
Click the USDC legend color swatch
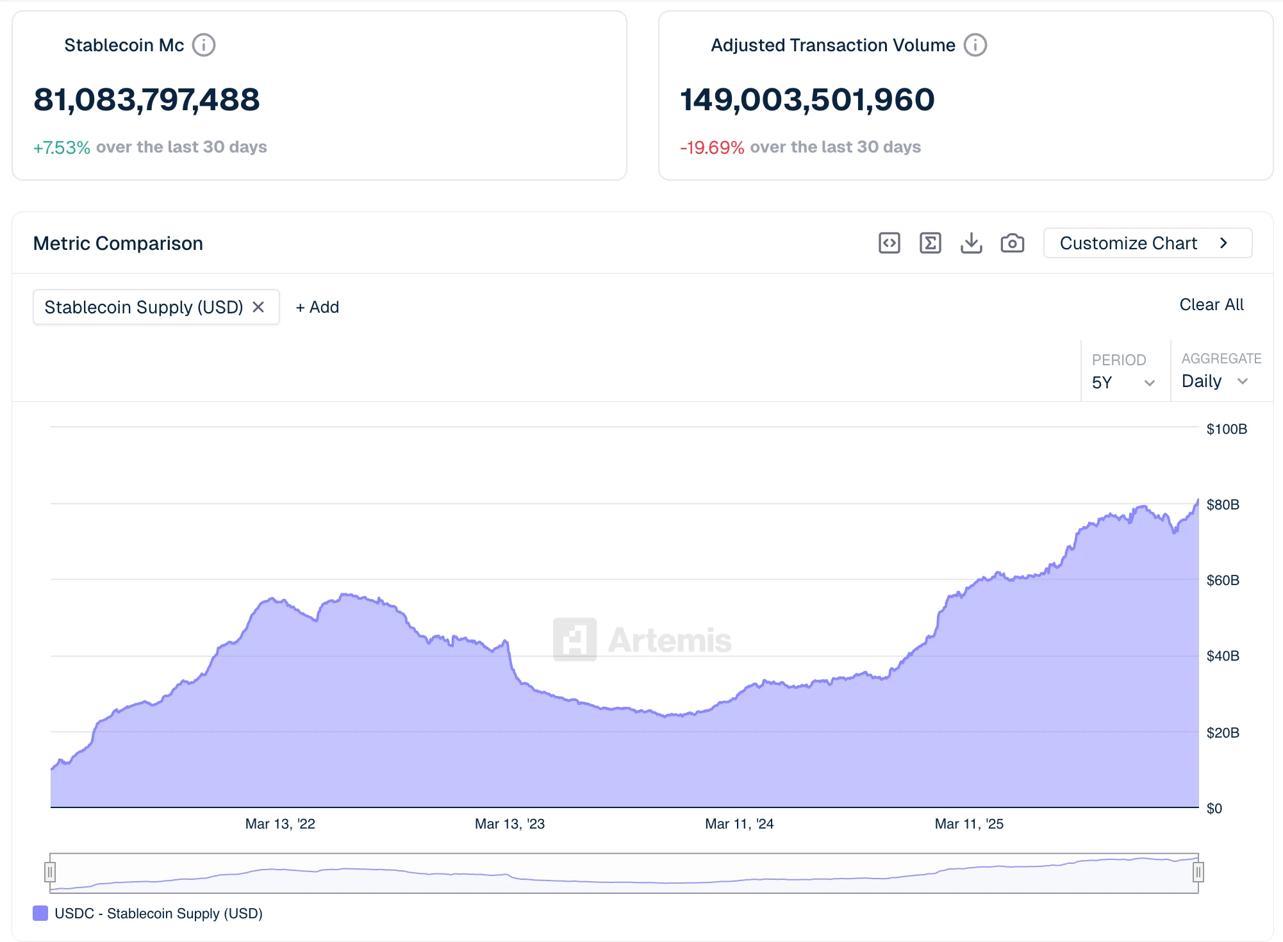[40, 913]
